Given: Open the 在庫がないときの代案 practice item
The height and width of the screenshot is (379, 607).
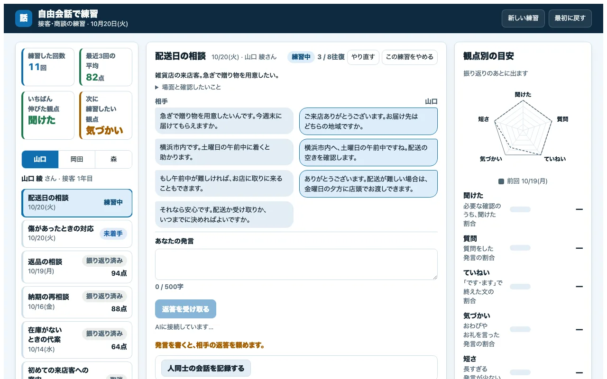Looking at the screenshot, I should 77,340.
